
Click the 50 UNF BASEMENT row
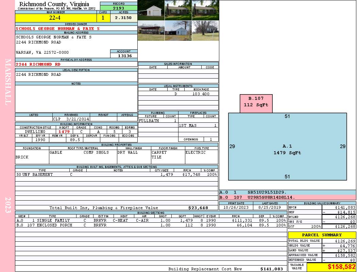[117, 174]
